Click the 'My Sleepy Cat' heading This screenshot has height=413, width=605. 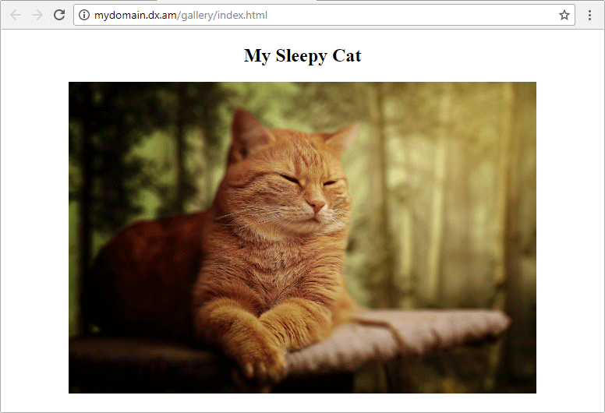pyautogui.click(x=302, y=55)
